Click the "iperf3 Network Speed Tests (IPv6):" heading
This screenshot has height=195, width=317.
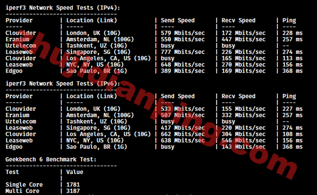pos(63,84)
